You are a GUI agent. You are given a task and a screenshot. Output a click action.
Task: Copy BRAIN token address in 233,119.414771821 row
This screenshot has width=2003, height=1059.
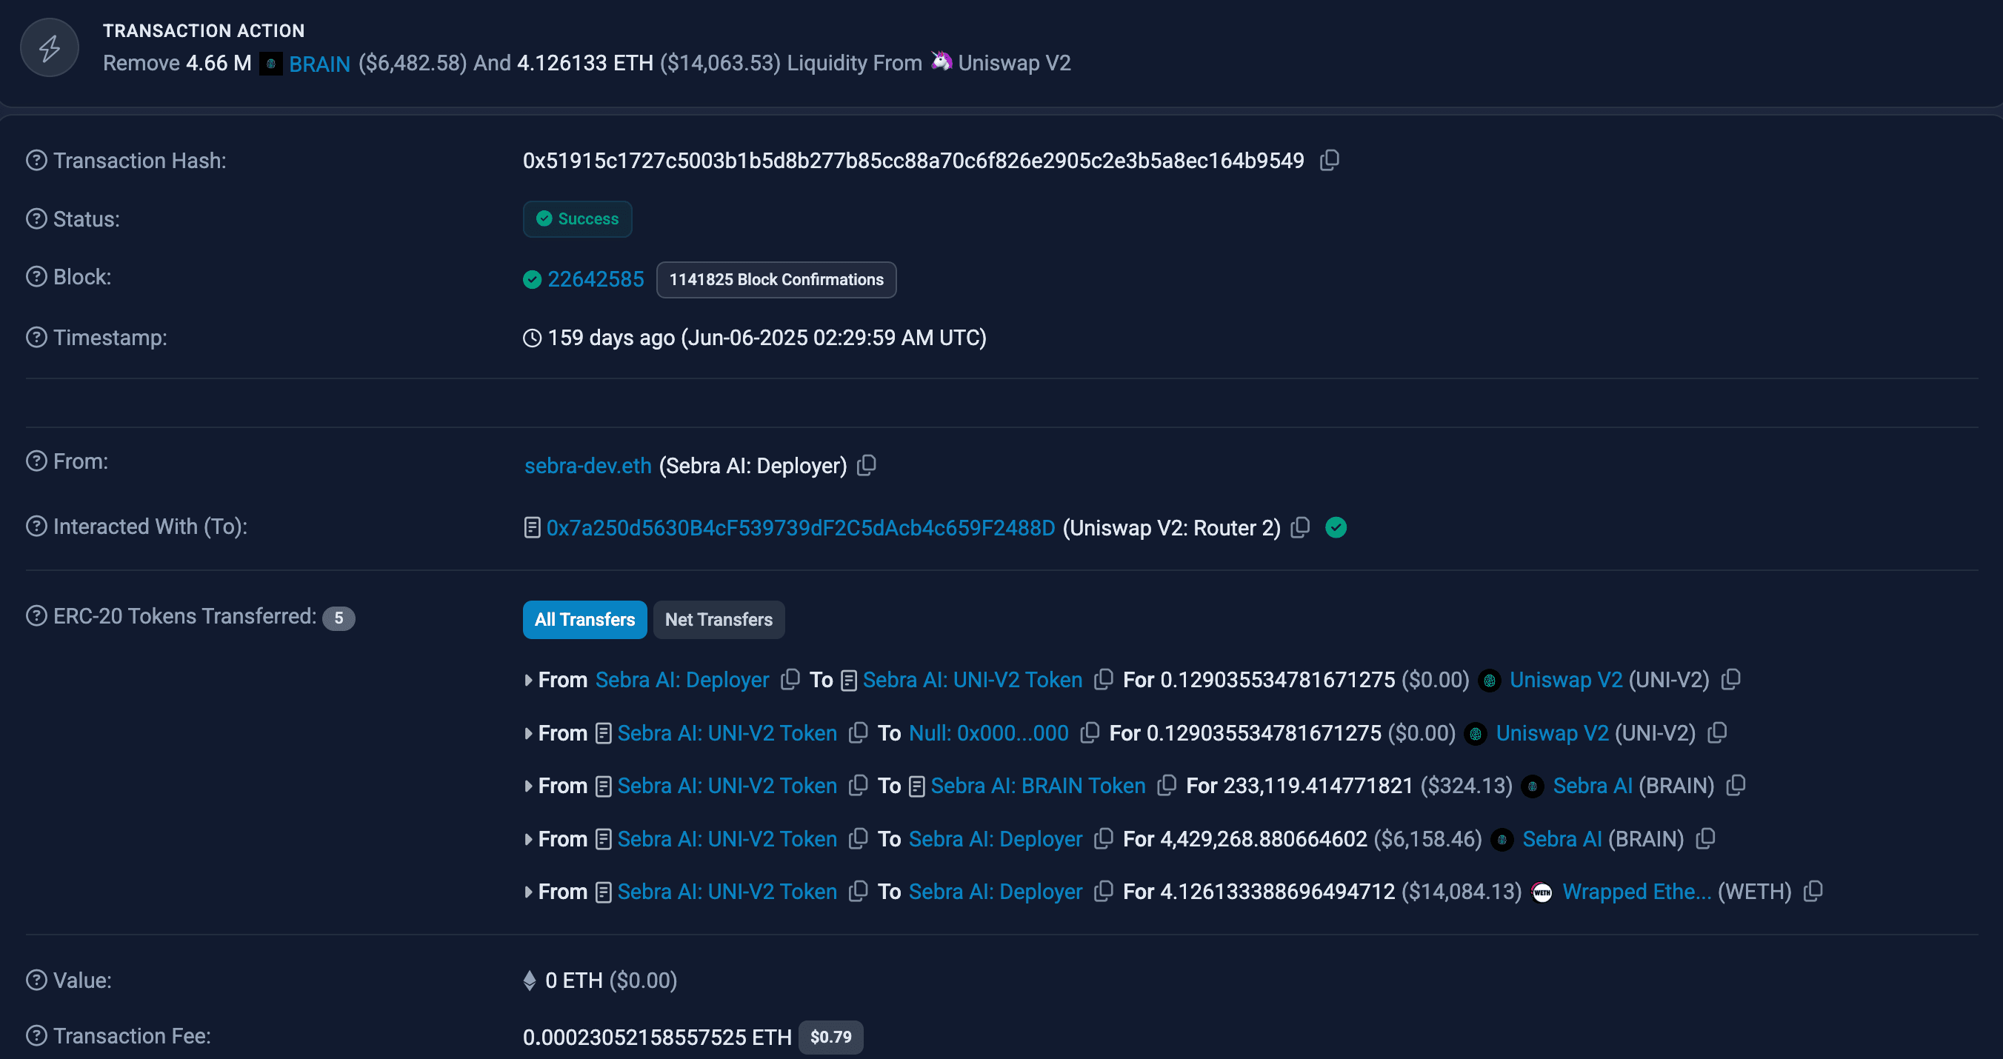pos(1736,784)
